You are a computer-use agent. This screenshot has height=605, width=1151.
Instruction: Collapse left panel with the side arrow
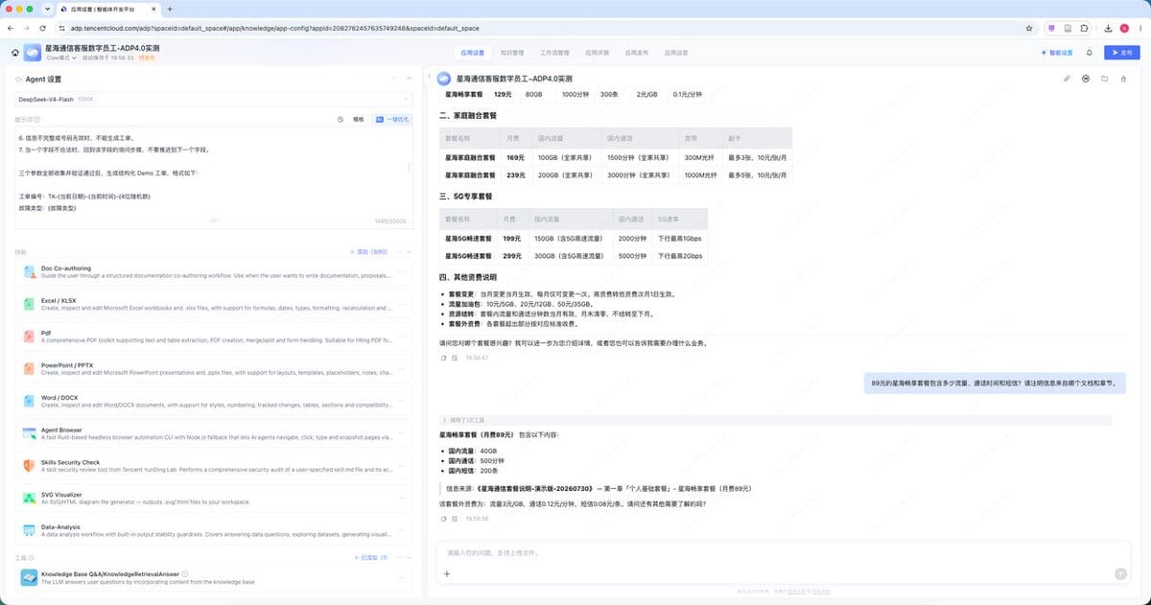click(x=429, y=78)
